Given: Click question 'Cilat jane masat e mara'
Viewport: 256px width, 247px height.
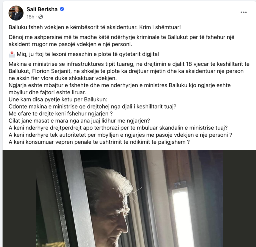Looking at the screenshot, I should [x=79, y=121].
